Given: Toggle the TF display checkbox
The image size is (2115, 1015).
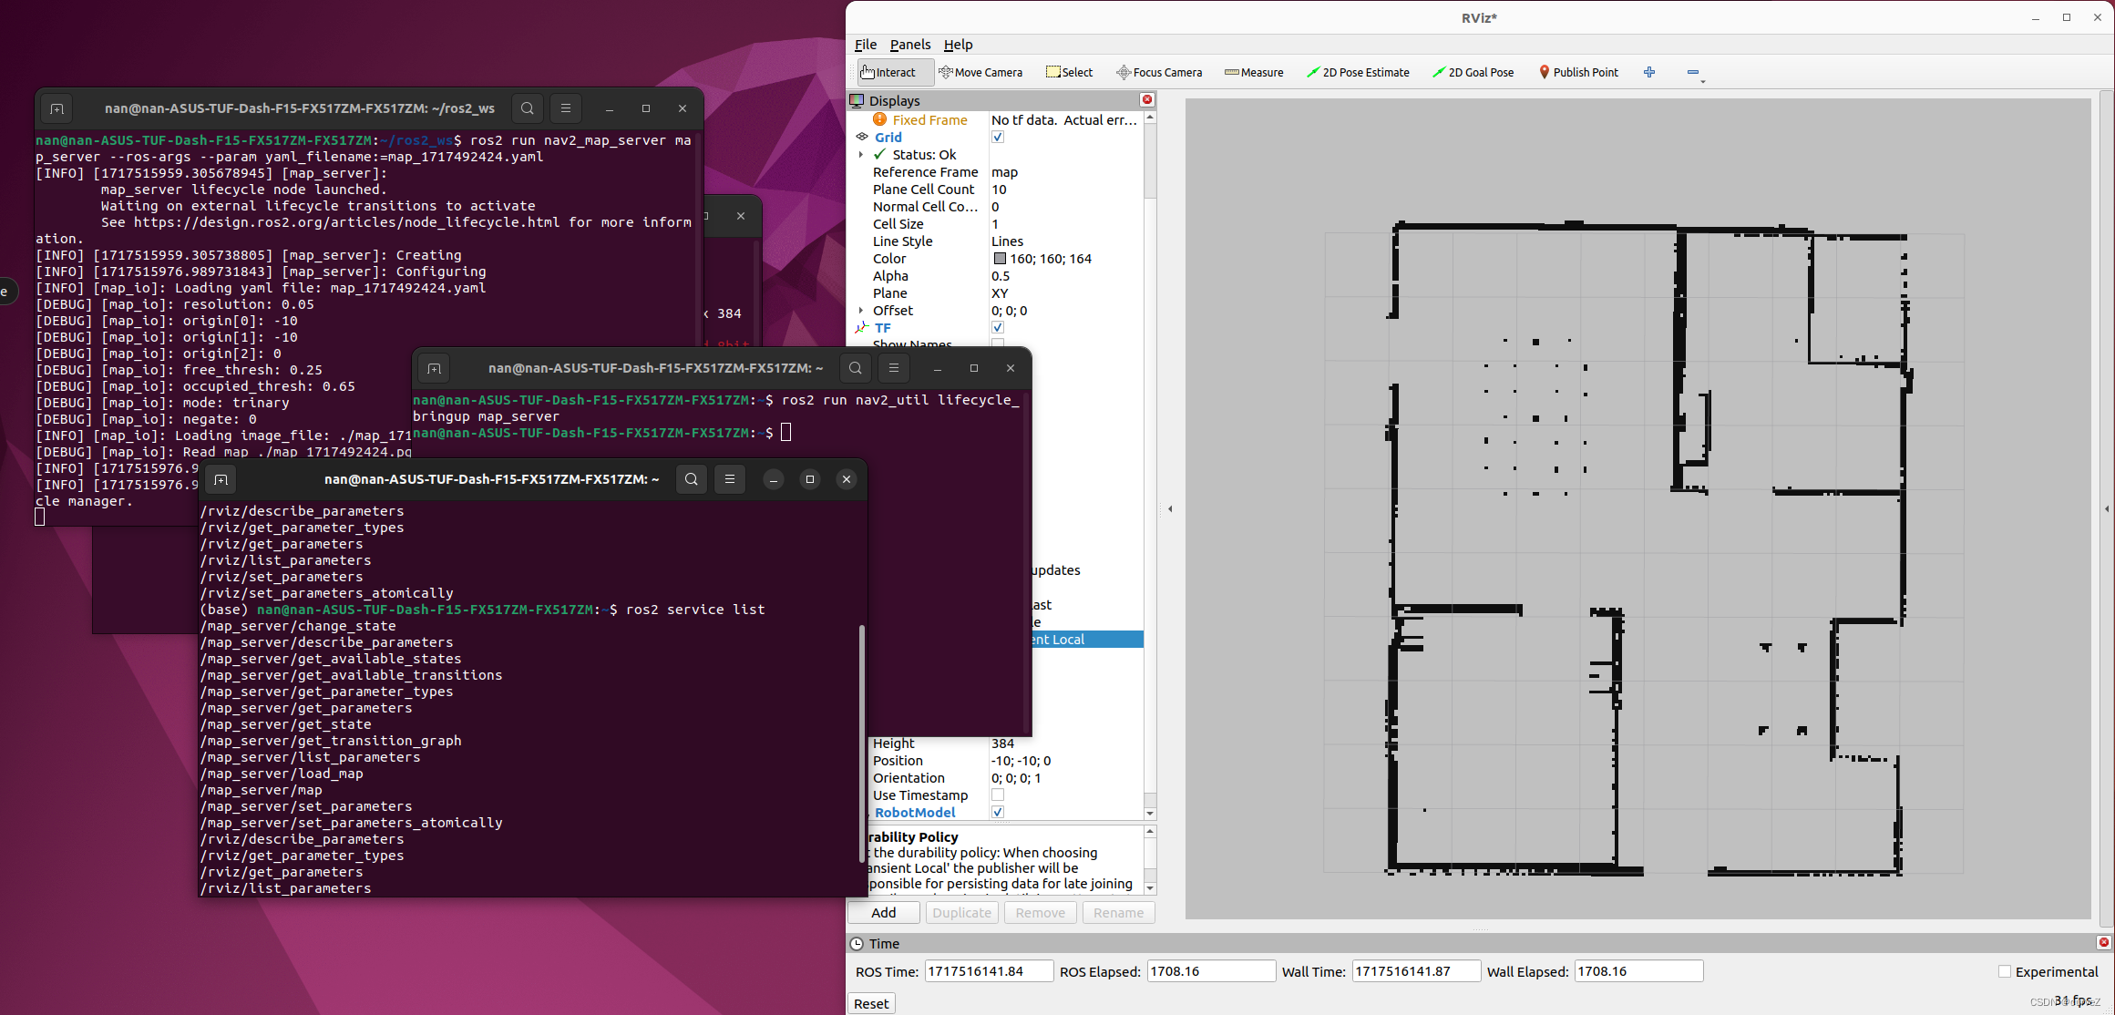Looking at the screenshot, I should tap(998, 327).
